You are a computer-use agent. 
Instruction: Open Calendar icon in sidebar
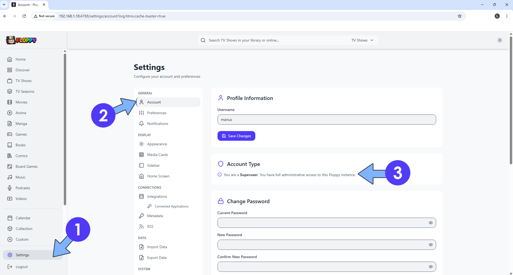coord(10,218)
